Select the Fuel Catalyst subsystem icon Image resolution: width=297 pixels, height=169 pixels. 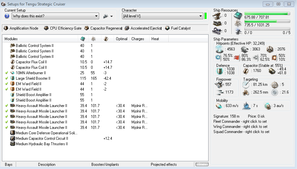(x=167, y=28)
